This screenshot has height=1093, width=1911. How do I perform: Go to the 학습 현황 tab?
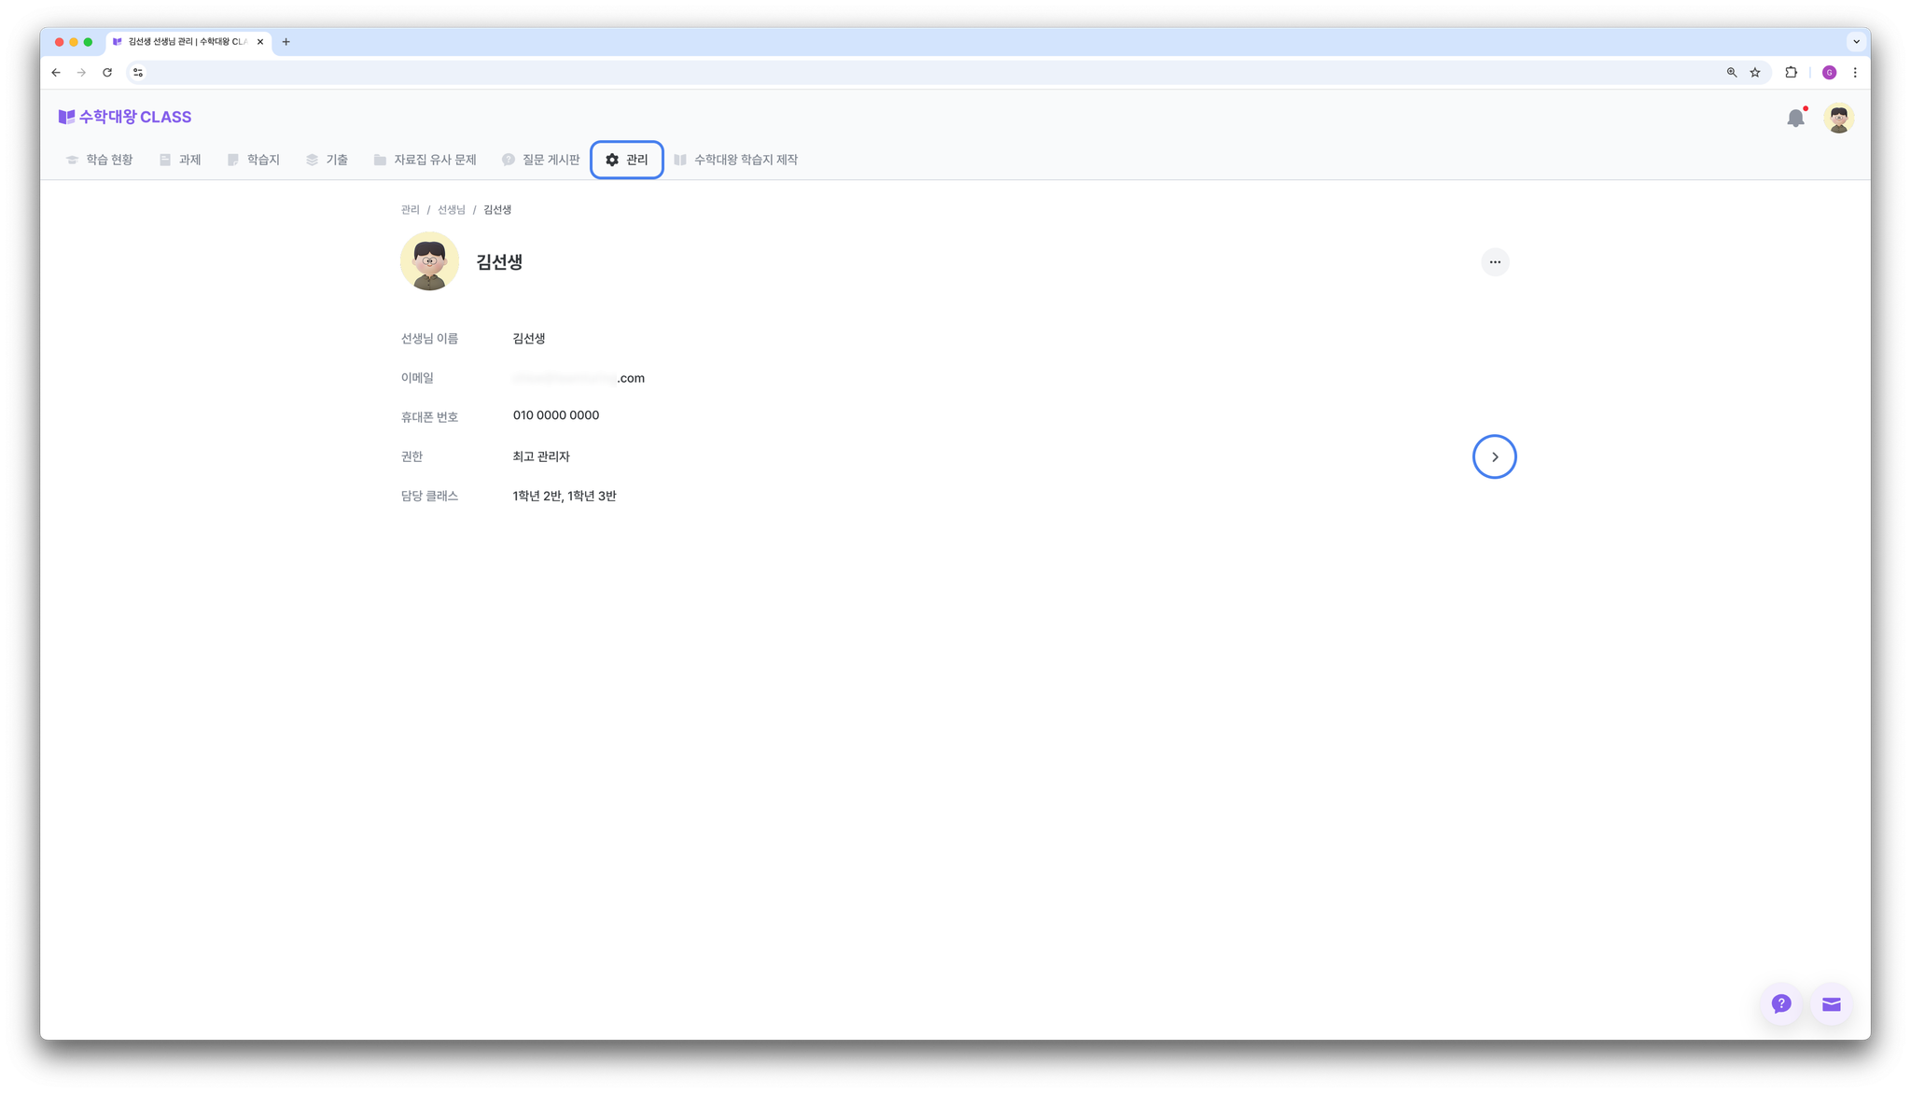100,160
